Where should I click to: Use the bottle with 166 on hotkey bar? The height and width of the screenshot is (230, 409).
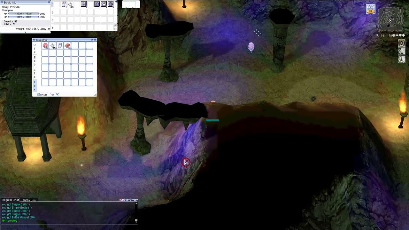[70, 4]
